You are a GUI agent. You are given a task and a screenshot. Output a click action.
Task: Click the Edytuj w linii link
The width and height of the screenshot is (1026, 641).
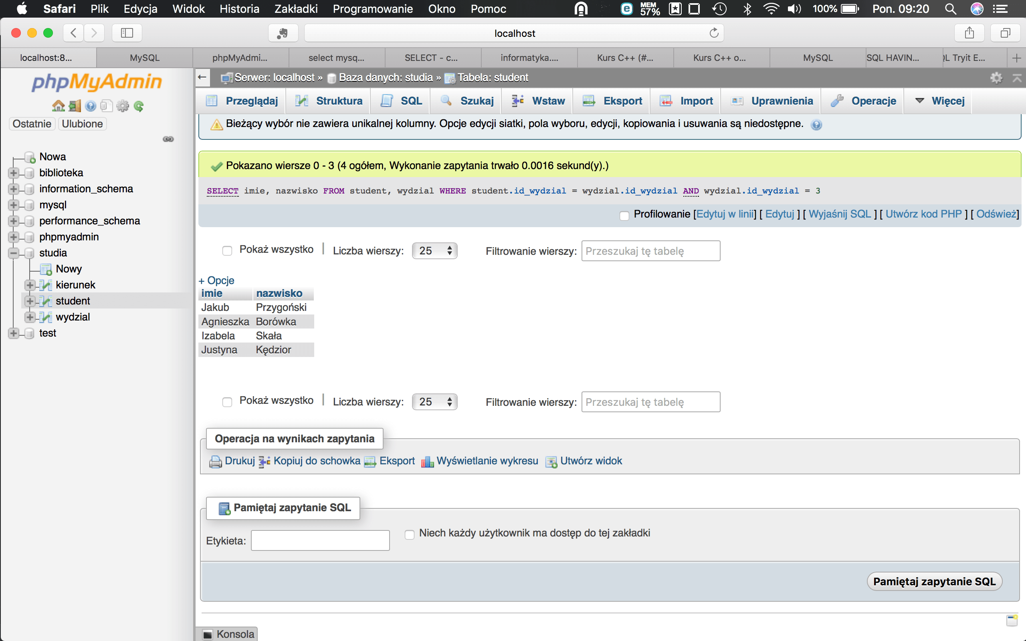725,214
